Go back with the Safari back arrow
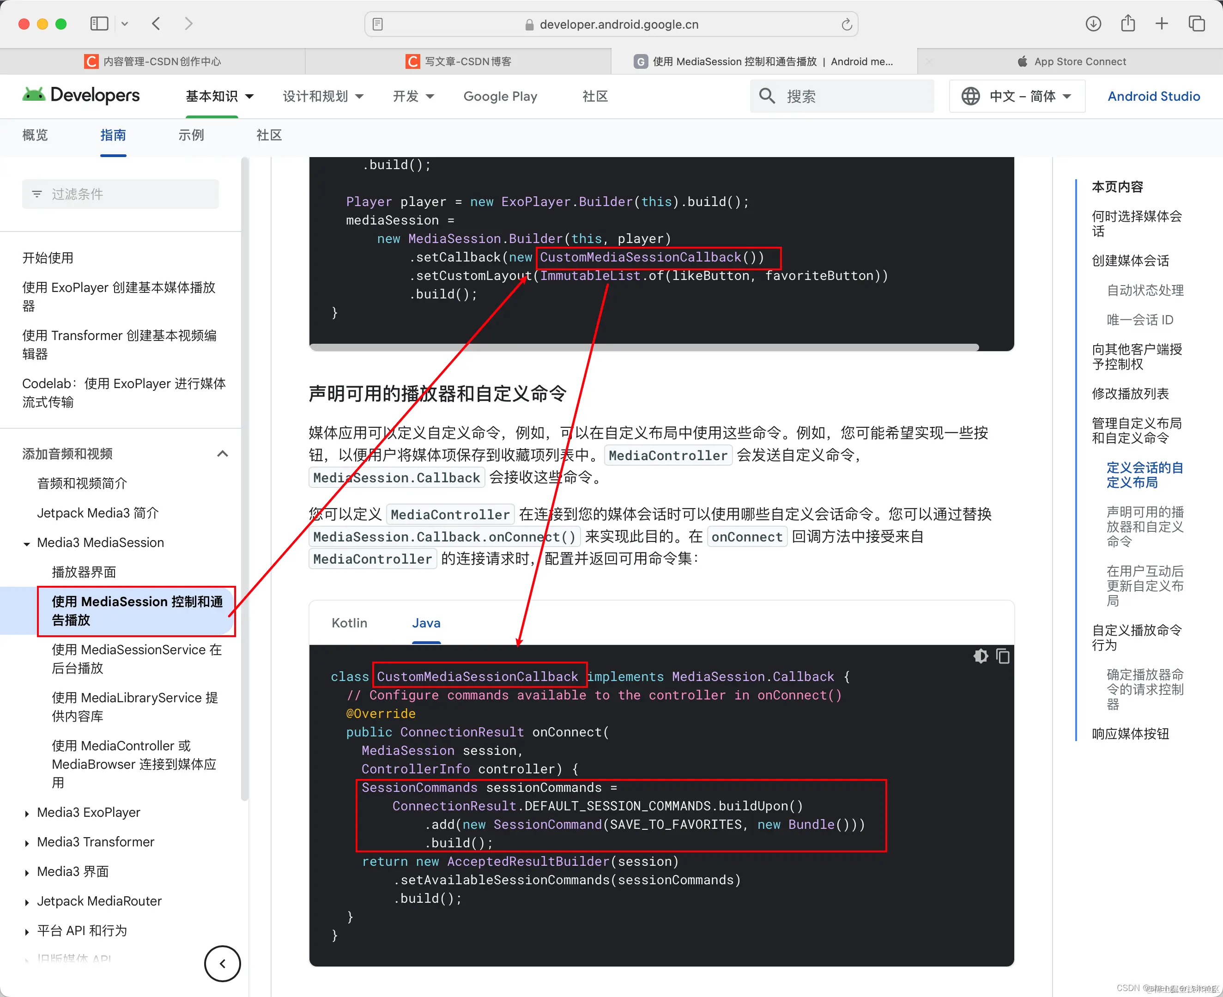The image size is (1223, 997). pos(156,24)
